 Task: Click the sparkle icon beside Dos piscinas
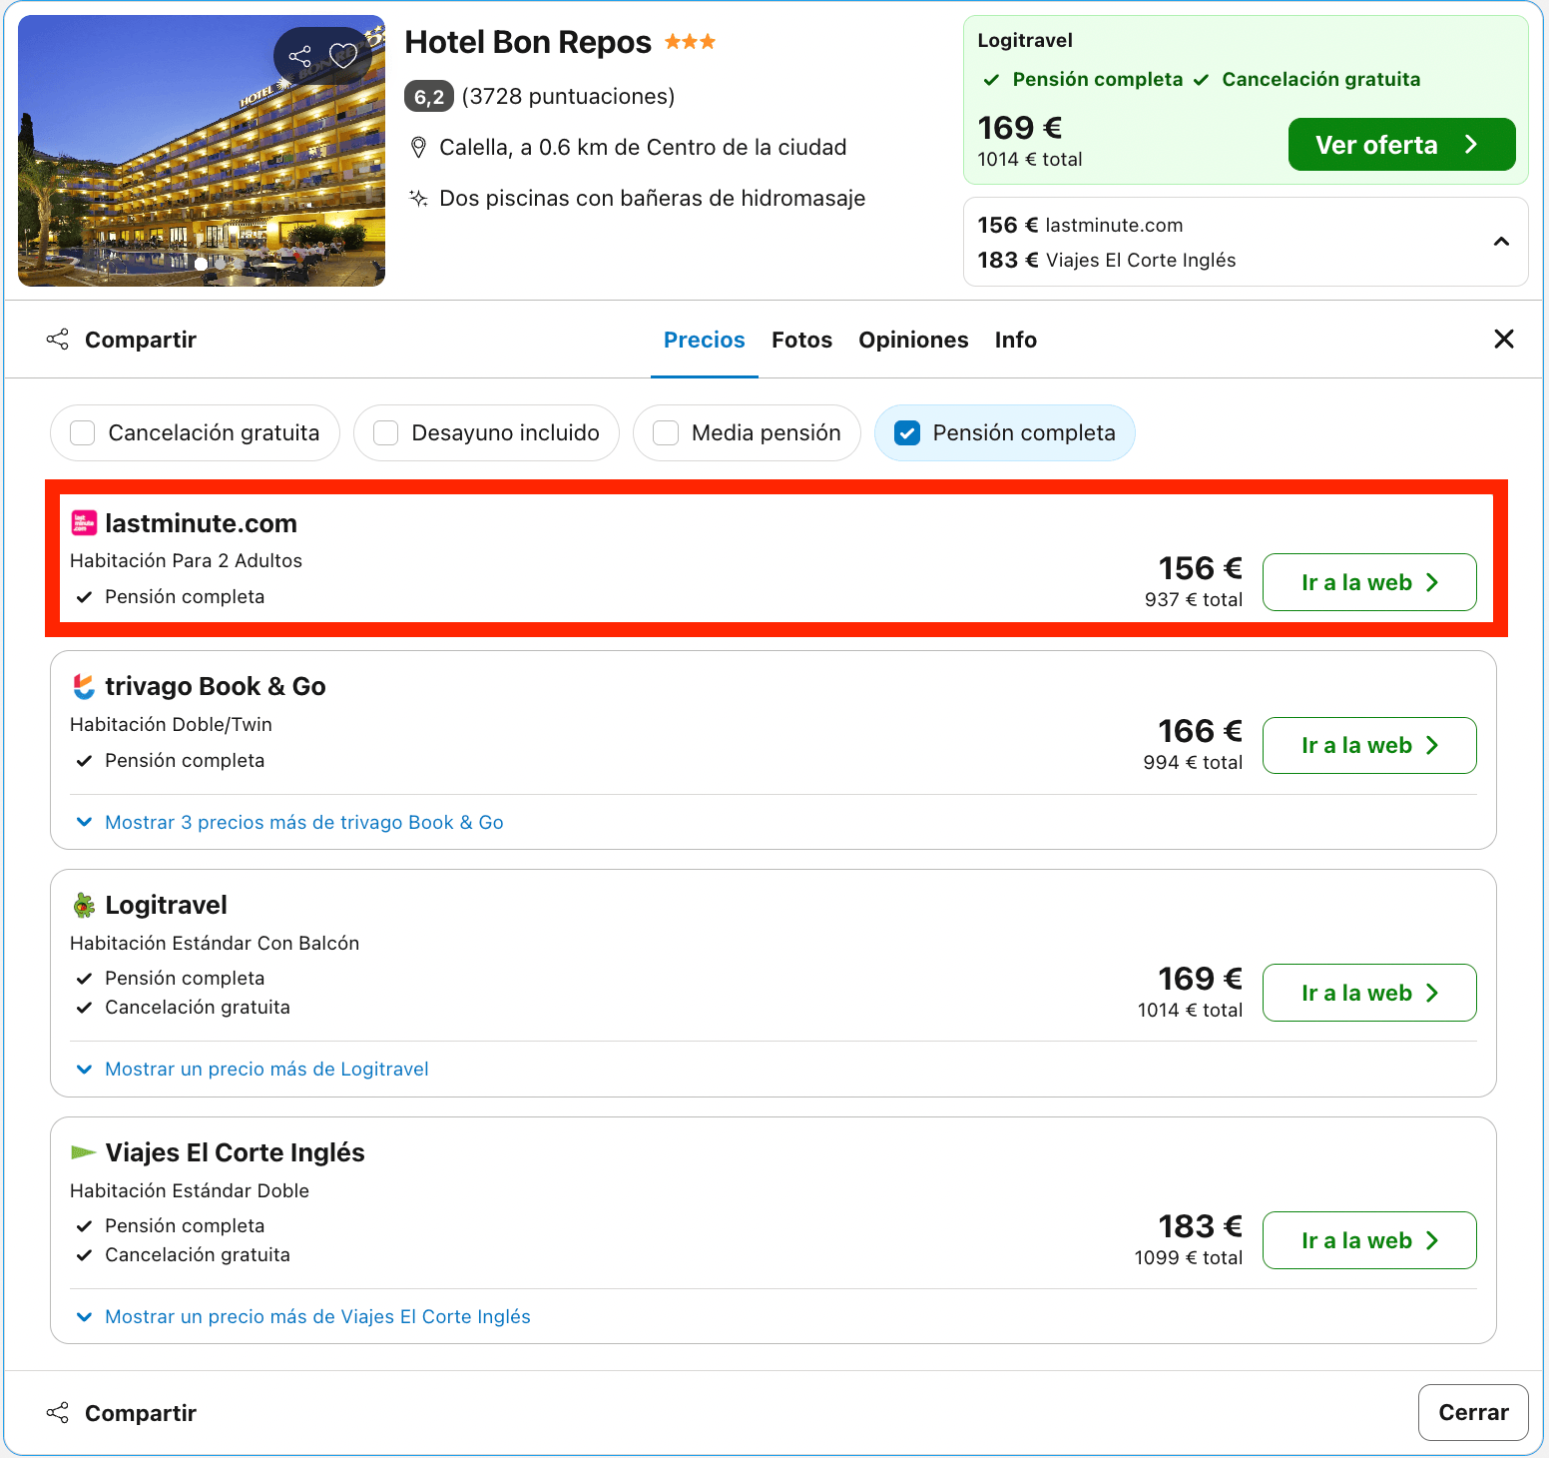419,198
